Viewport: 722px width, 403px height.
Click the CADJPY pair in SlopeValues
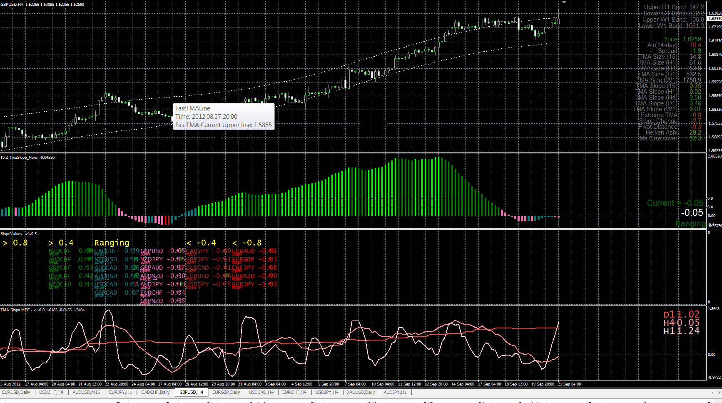coord(197,251)
